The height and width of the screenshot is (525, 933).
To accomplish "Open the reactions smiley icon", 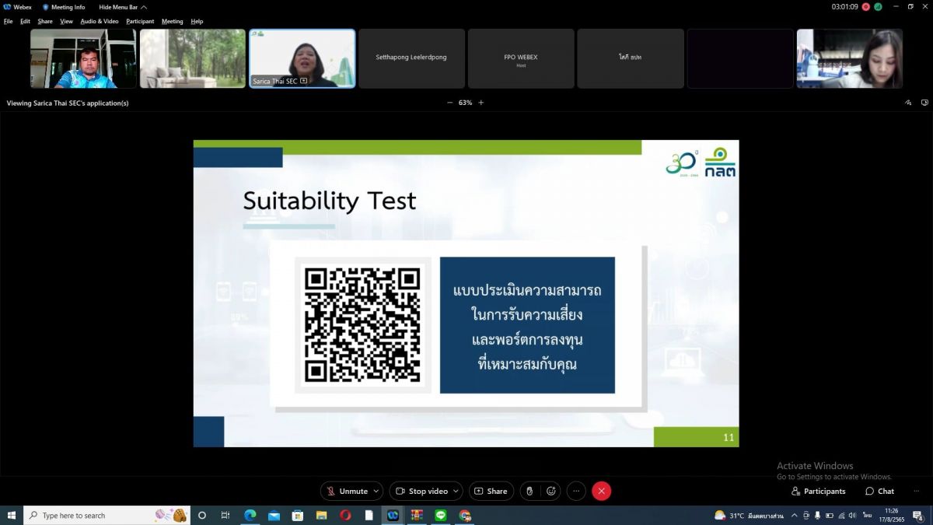I will click(551, 491).
